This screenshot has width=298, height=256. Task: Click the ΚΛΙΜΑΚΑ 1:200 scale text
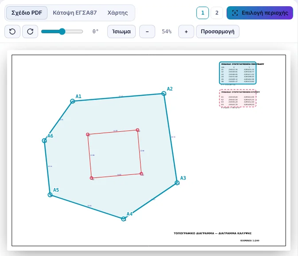coord(250,240)
